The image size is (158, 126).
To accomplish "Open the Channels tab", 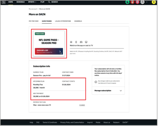I will (78, 21).
